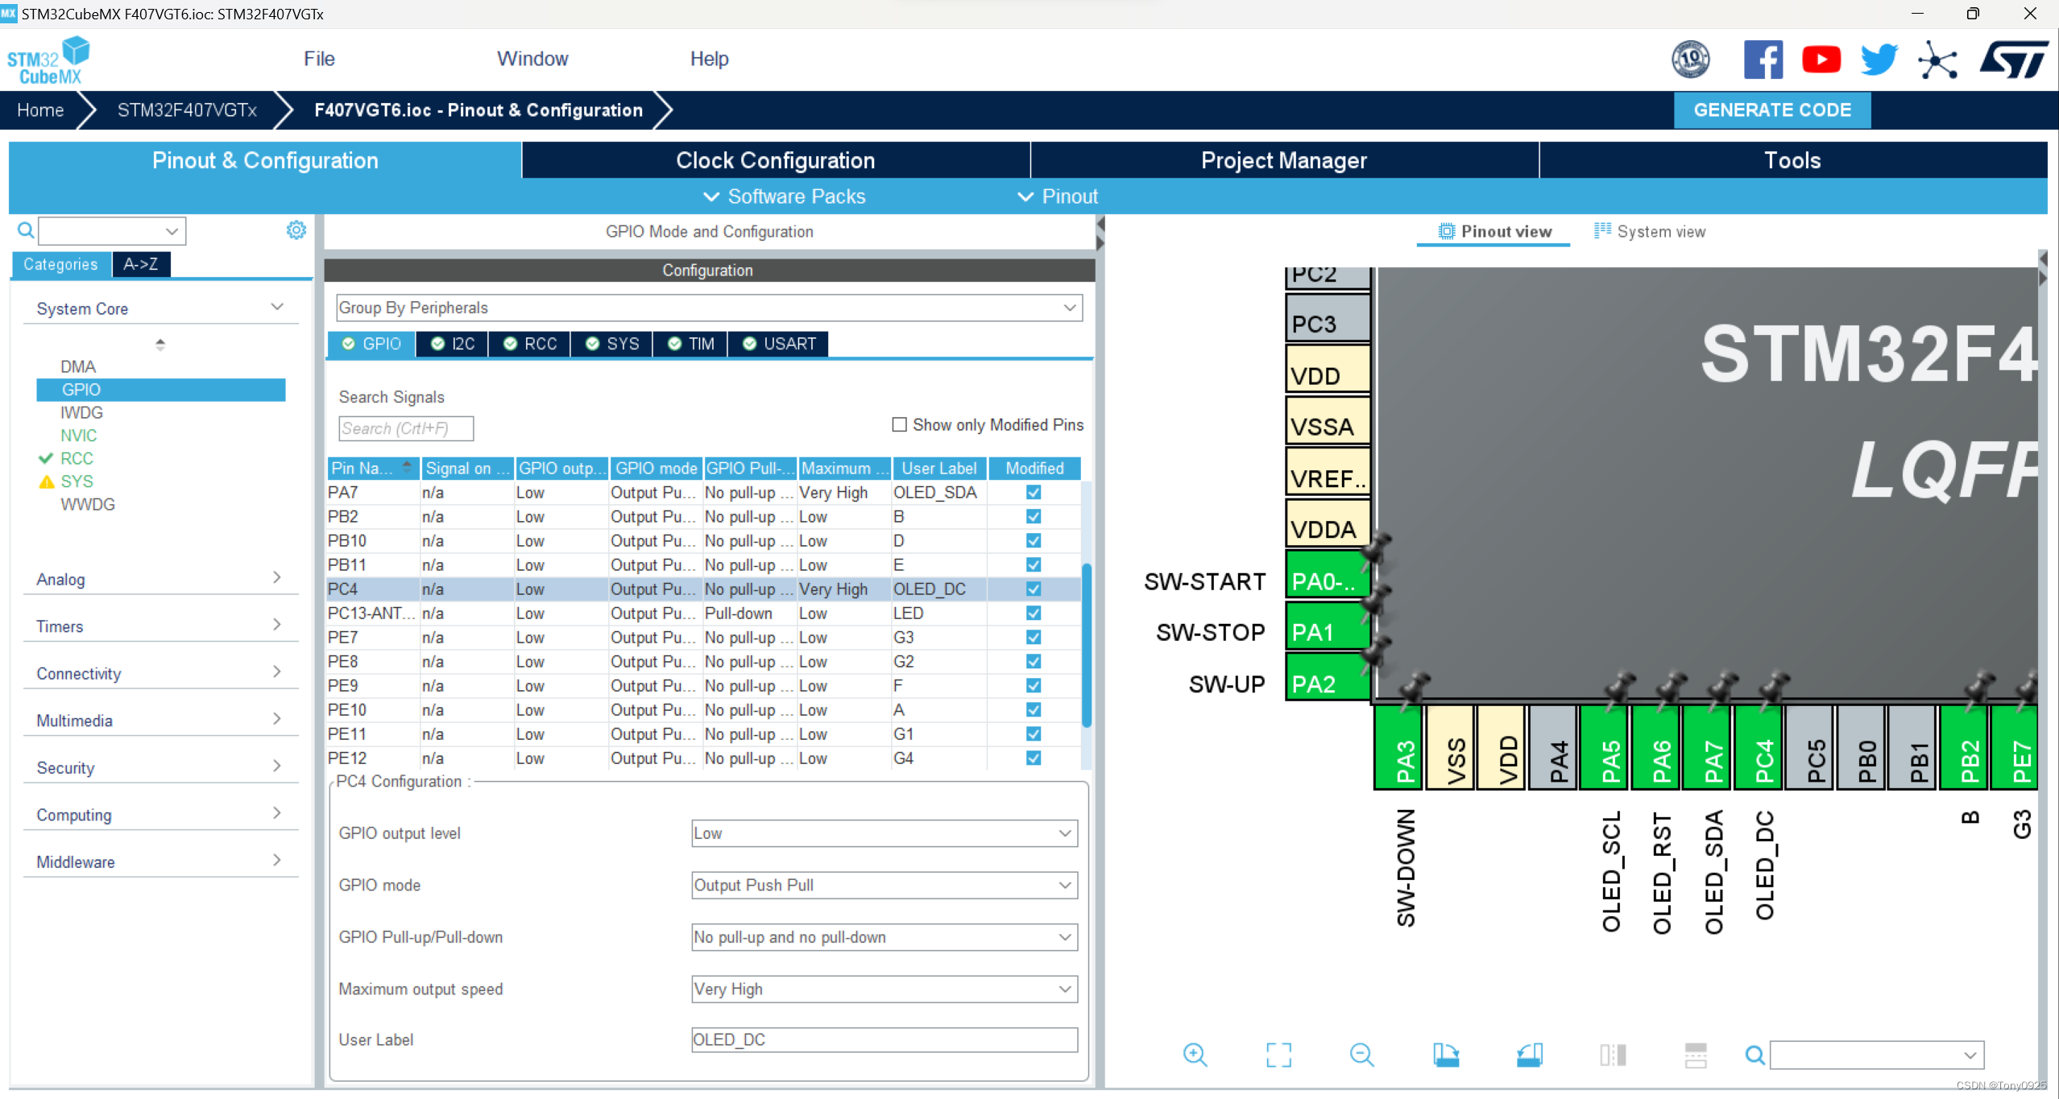Click the zoom in magnifier icon

pos(1195,1055)
